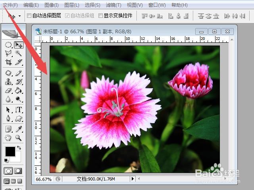Select the Slice tool
This screenshot has height=190, width=254.
(x=19, y=62)
